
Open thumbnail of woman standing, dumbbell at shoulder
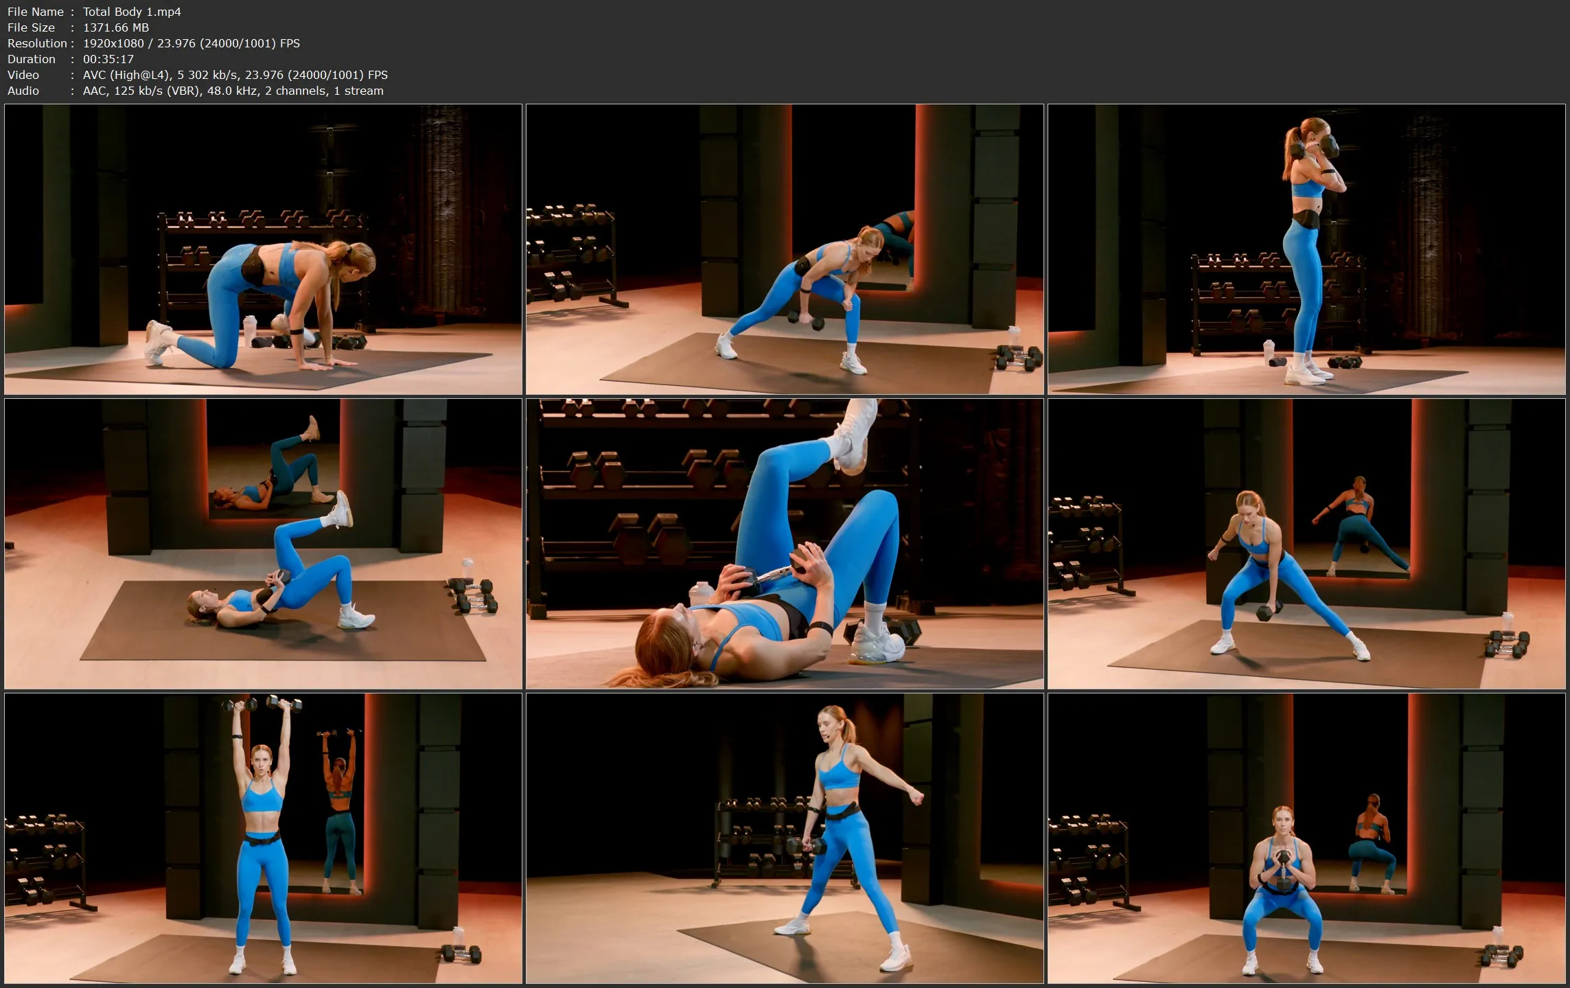click(1306, 249)
